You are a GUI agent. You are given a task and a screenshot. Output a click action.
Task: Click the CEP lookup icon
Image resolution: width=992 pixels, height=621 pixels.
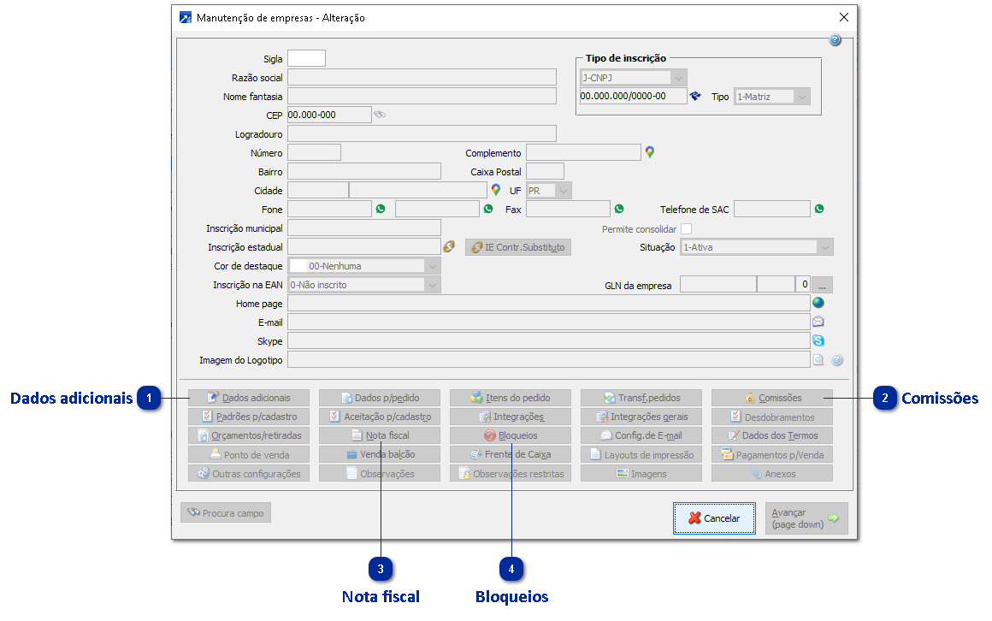tap(381, 115)
